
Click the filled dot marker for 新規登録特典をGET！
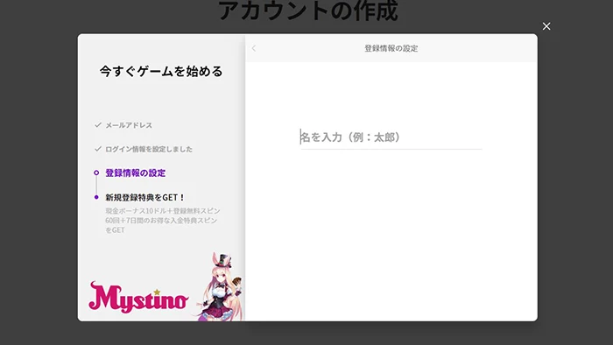[x=96, y=197]
